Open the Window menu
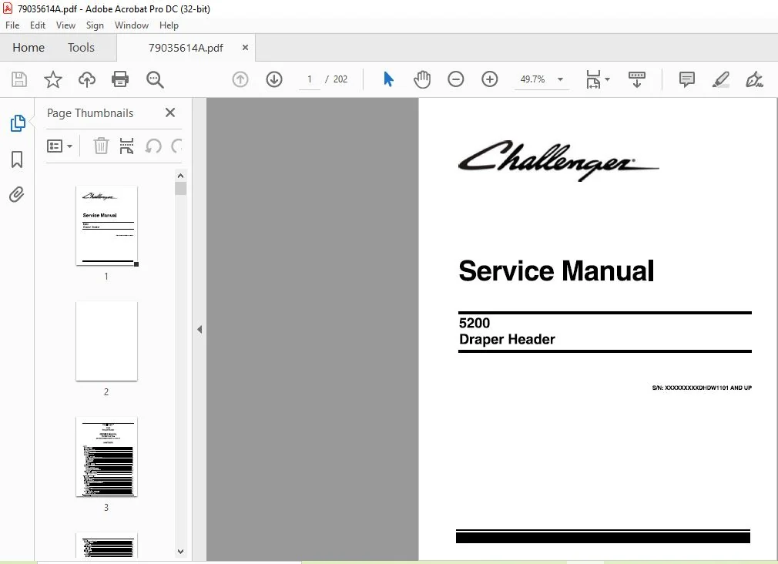Image resolution: width=778 pixels, height=564 pixels. [132, 25]
